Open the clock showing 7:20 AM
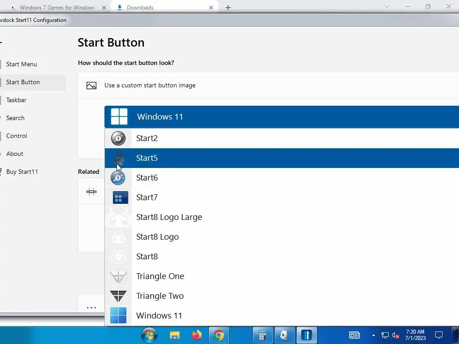The height and width of the screenshot is (344, 459). [415, 335]
